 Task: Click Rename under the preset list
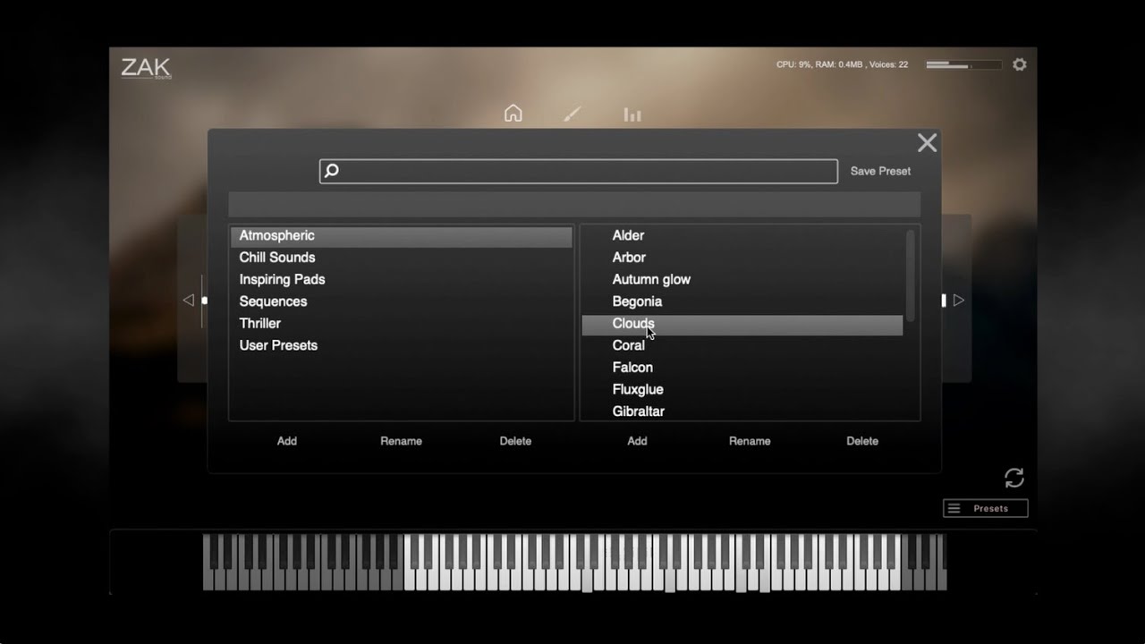tap(750, 441)
